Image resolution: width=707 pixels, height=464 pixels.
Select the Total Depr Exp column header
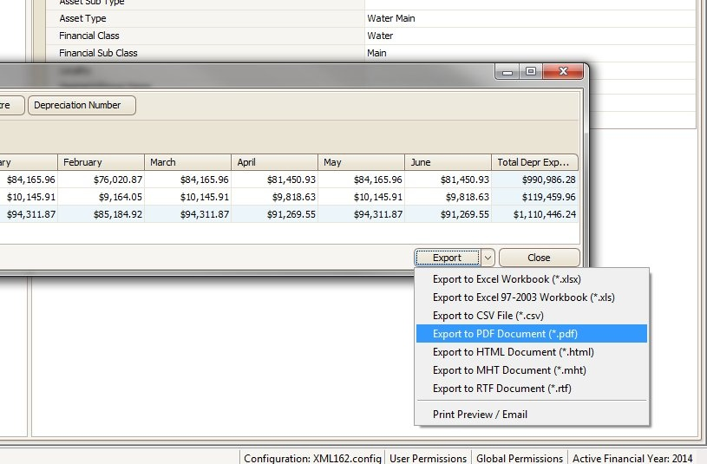[534, 162]
